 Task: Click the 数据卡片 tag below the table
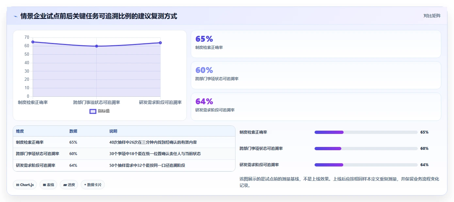click(x=93, y=185)
